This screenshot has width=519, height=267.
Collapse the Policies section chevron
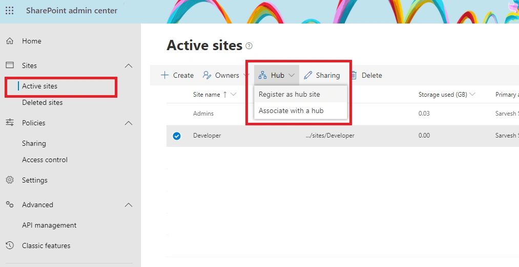(129, 123)
